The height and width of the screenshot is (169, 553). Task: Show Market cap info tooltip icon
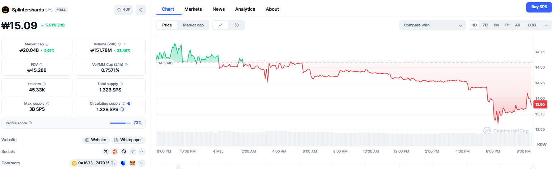point(47,44)
